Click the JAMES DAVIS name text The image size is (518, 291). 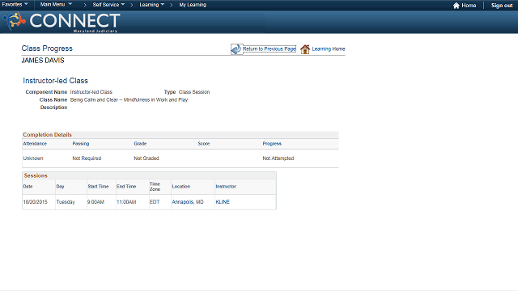pos(43,61)
